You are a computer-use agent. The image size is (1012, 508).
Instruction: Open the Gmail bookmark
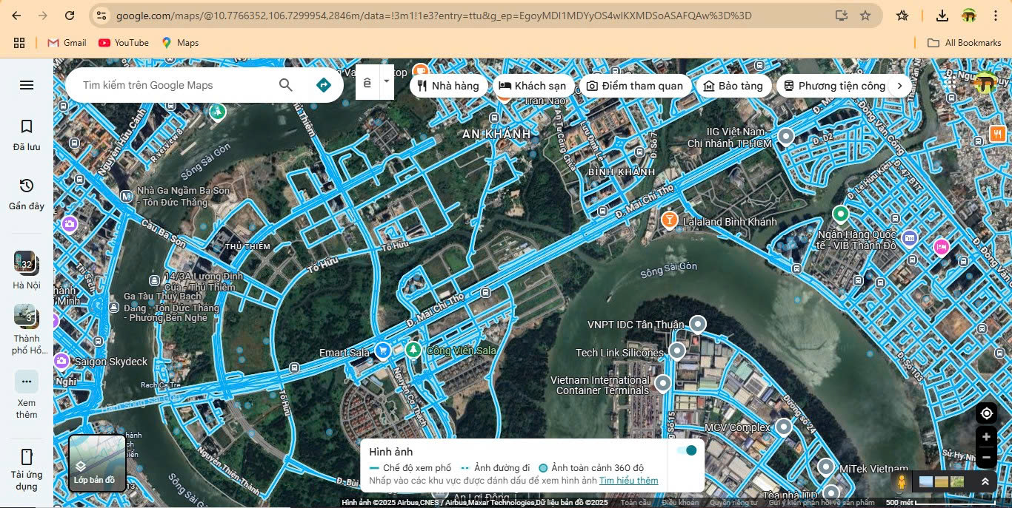[67, 43]
